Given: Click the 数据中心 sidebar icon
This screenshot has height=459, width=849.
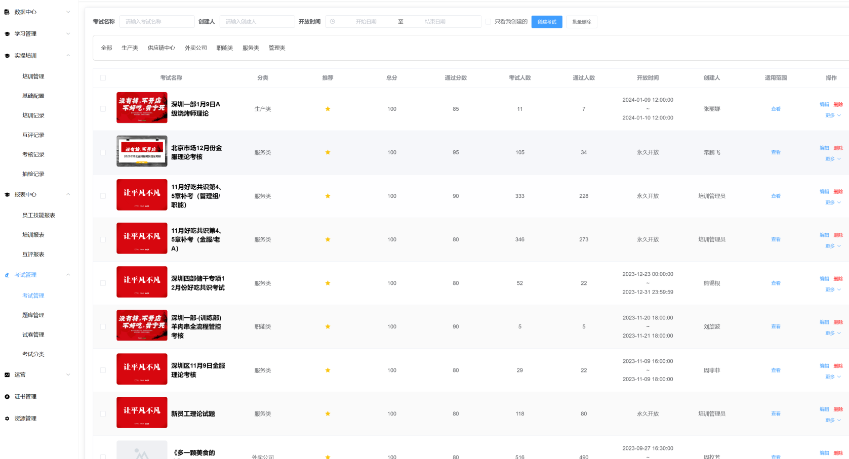Looking at the screenshot, I should (x=7, y=12).
